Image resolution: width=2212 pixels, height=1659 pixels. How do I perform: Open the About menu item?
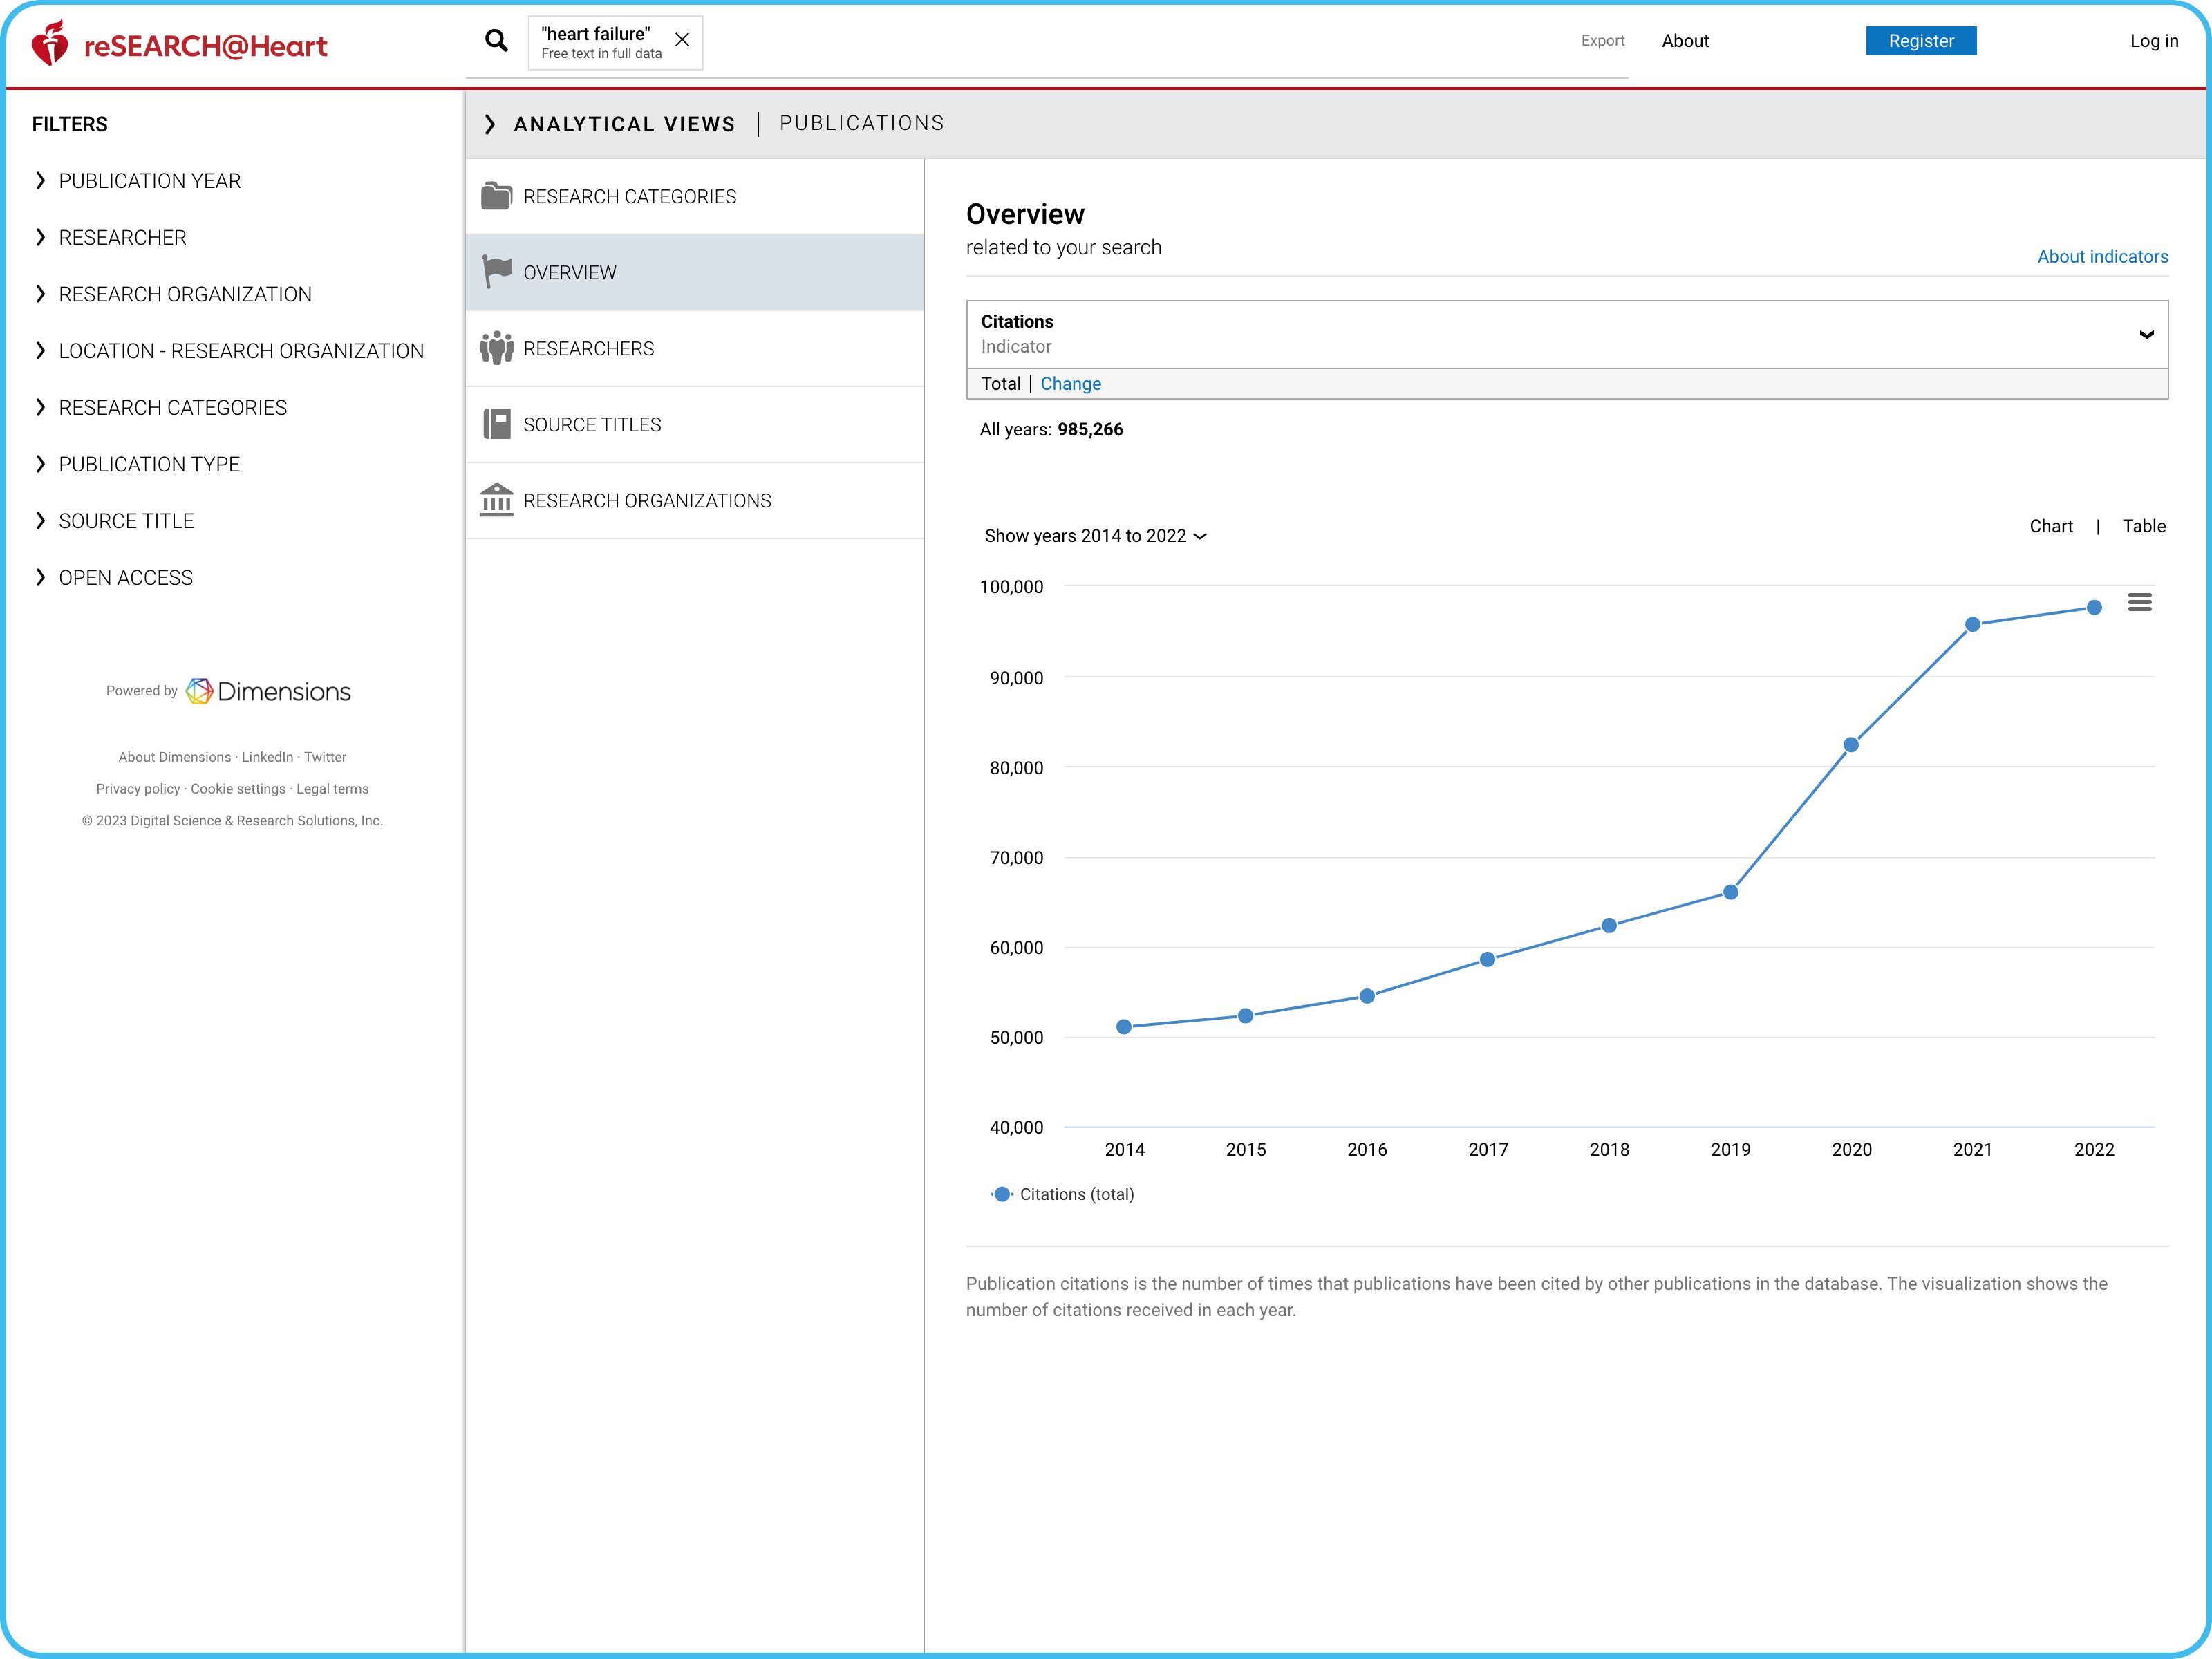(x=1685, y=41)
